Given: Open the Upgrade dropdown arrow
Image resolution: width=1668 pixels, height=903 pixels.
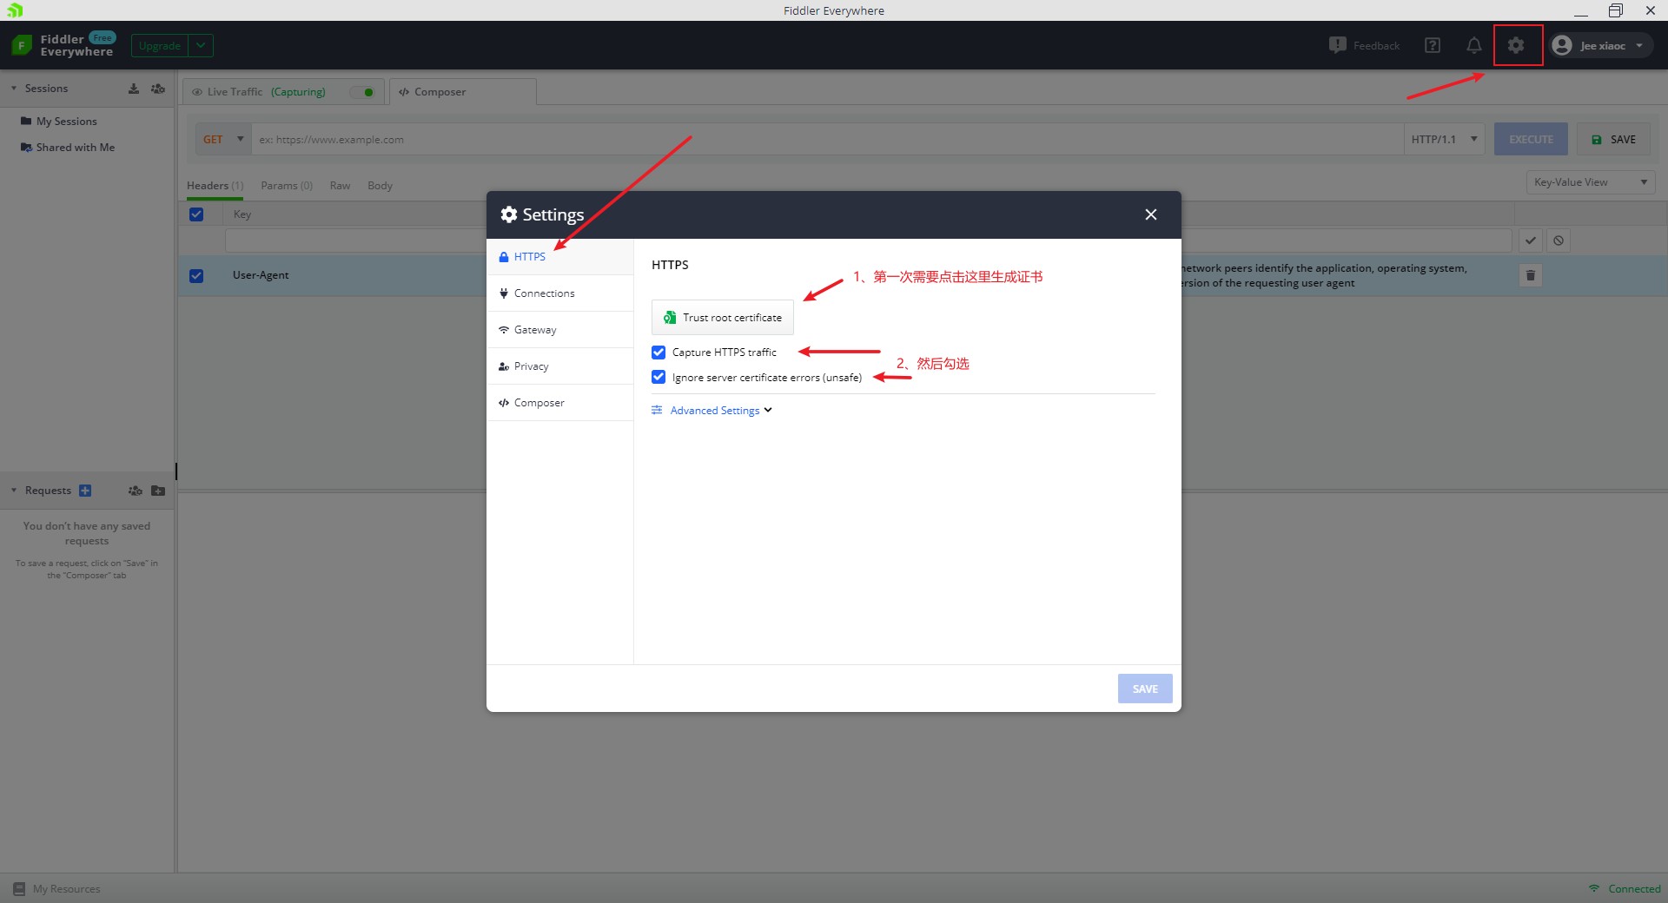Looking at the screenshot, I should tap(201, 45).
